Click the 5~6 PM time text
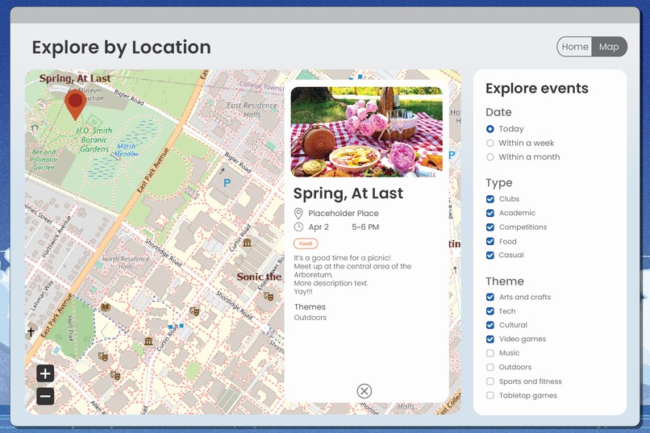650x433 pixels. click(x=365, y=227)
